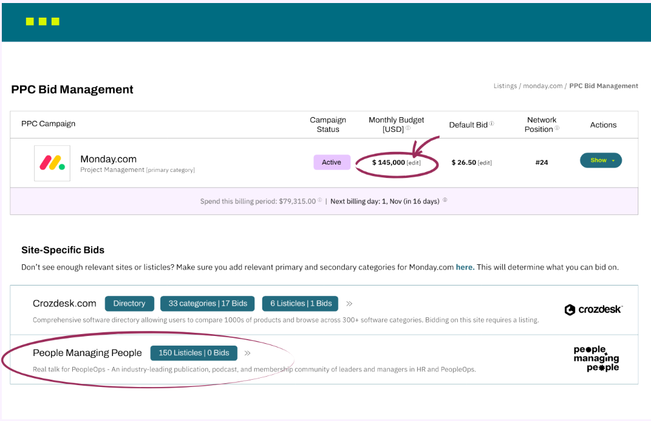
Task: Click info icon after next billing day
Action: click(445, 200)
